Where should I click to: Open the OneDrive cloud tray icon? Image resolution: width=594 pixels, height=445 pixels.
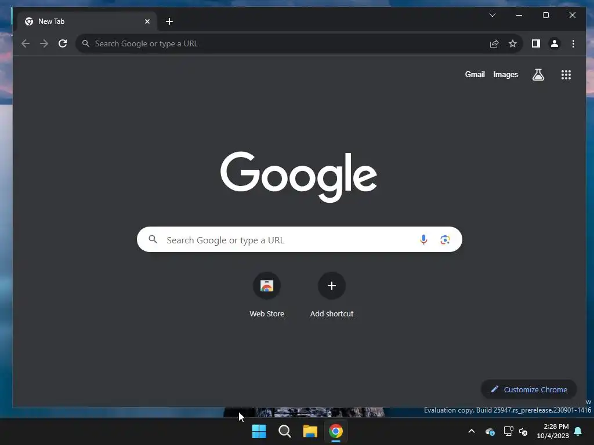coord(490,431)
